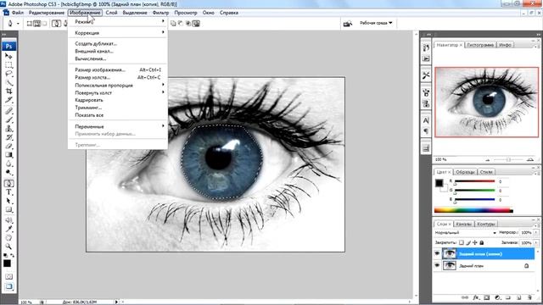This screenshot has height=305, width=543.
Task: Select the Path Selection tool
Action: tap(8, 201)
